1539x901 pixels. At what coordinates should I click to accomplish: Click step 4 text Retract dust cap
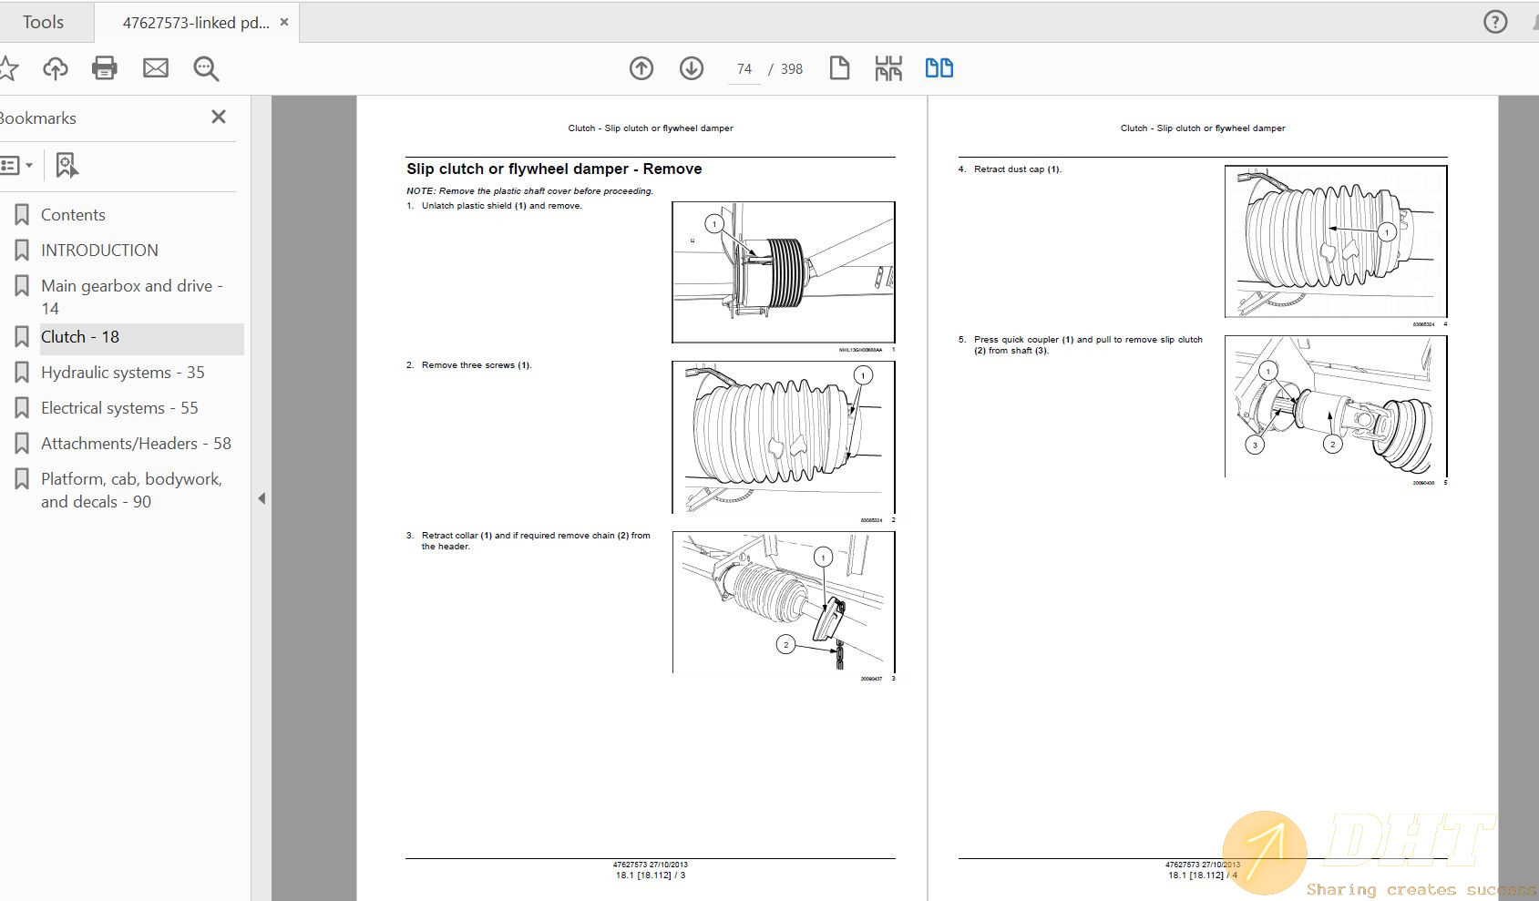pos(1018,169)
